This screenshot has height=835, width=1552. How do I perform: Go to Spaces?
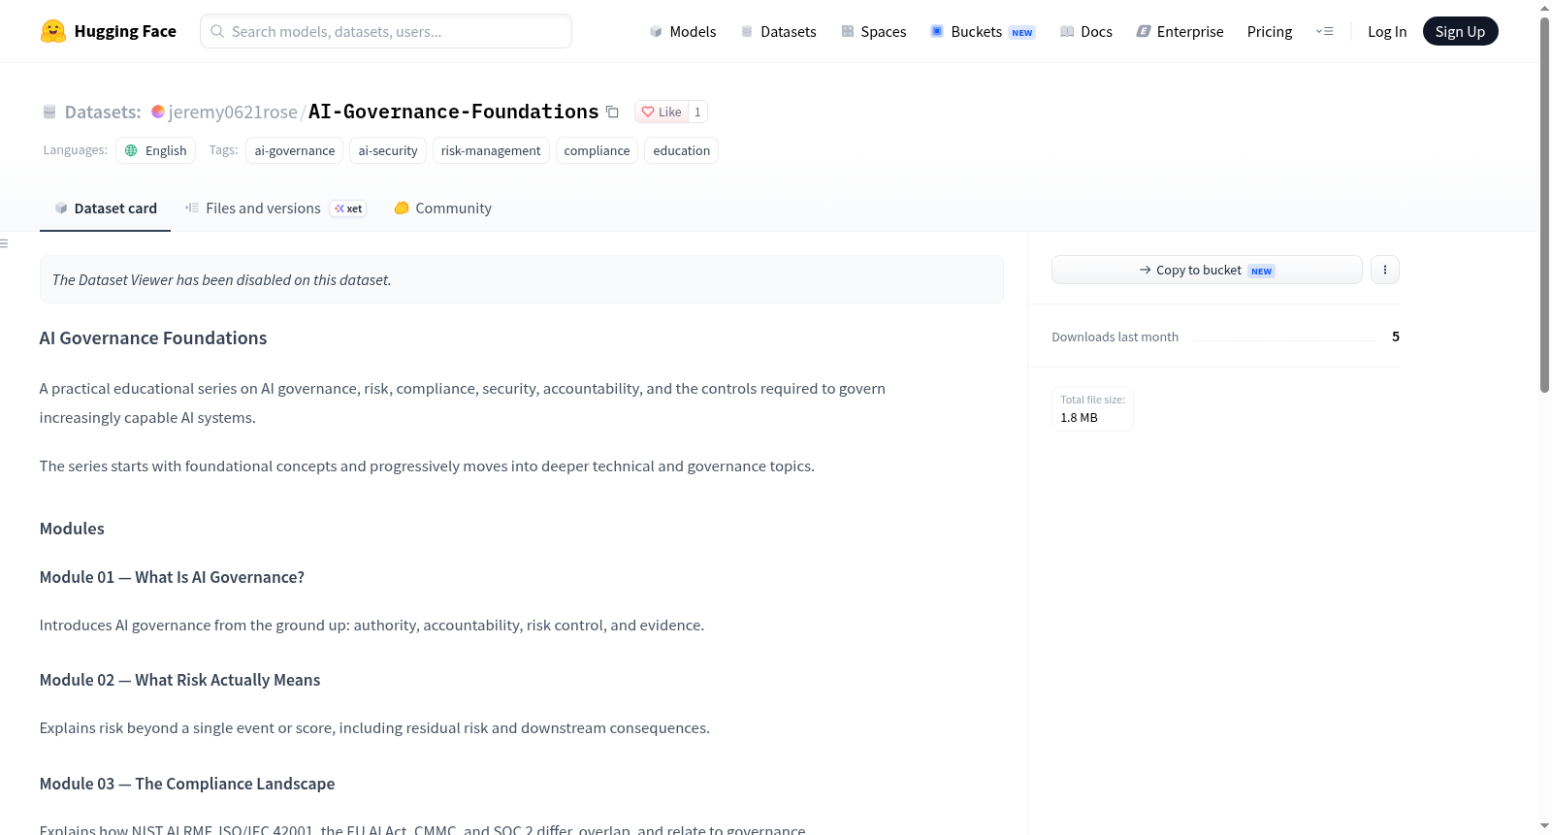pos(874,31)
